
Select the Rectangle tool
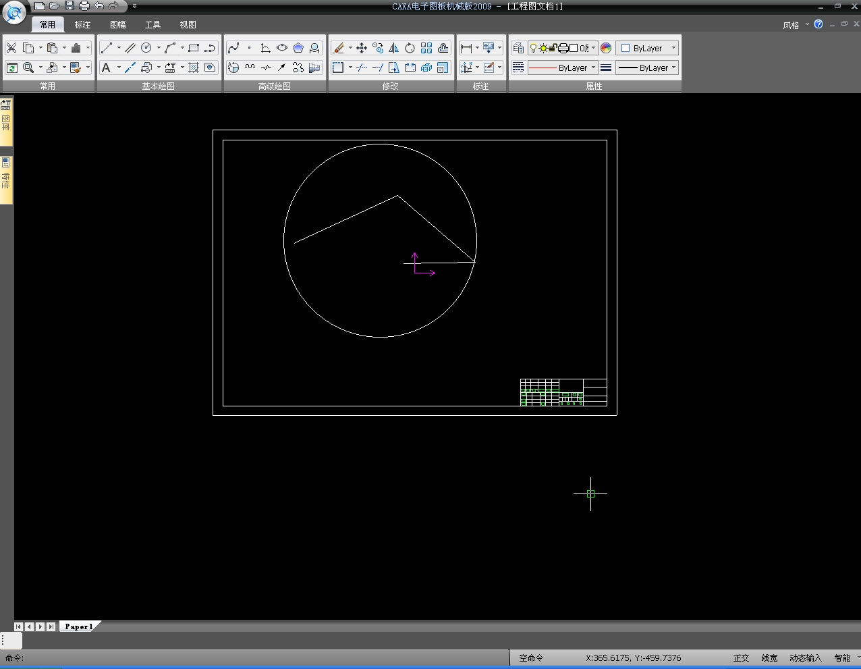(x=194, y=48)
